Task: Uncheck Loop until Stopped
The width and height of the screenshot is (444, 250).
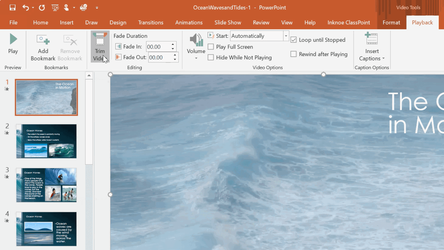Action: coord(293,40)
